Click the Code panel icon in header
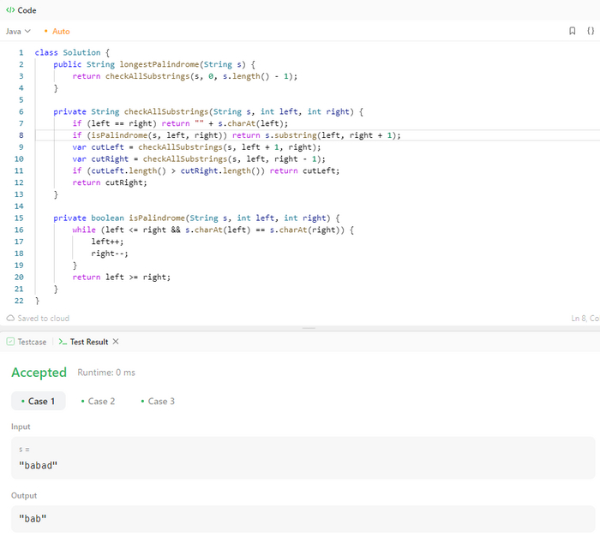This screenshot has height=537, width=600. point(10,10)
